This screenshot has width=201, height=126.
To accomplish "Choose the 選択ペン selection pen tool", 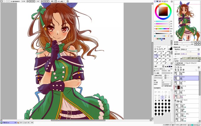I will (x=164, y=56).
